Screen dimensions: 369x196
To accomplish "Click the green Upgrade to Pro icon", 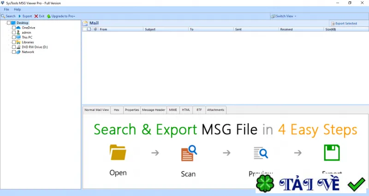I will (49, 16).
